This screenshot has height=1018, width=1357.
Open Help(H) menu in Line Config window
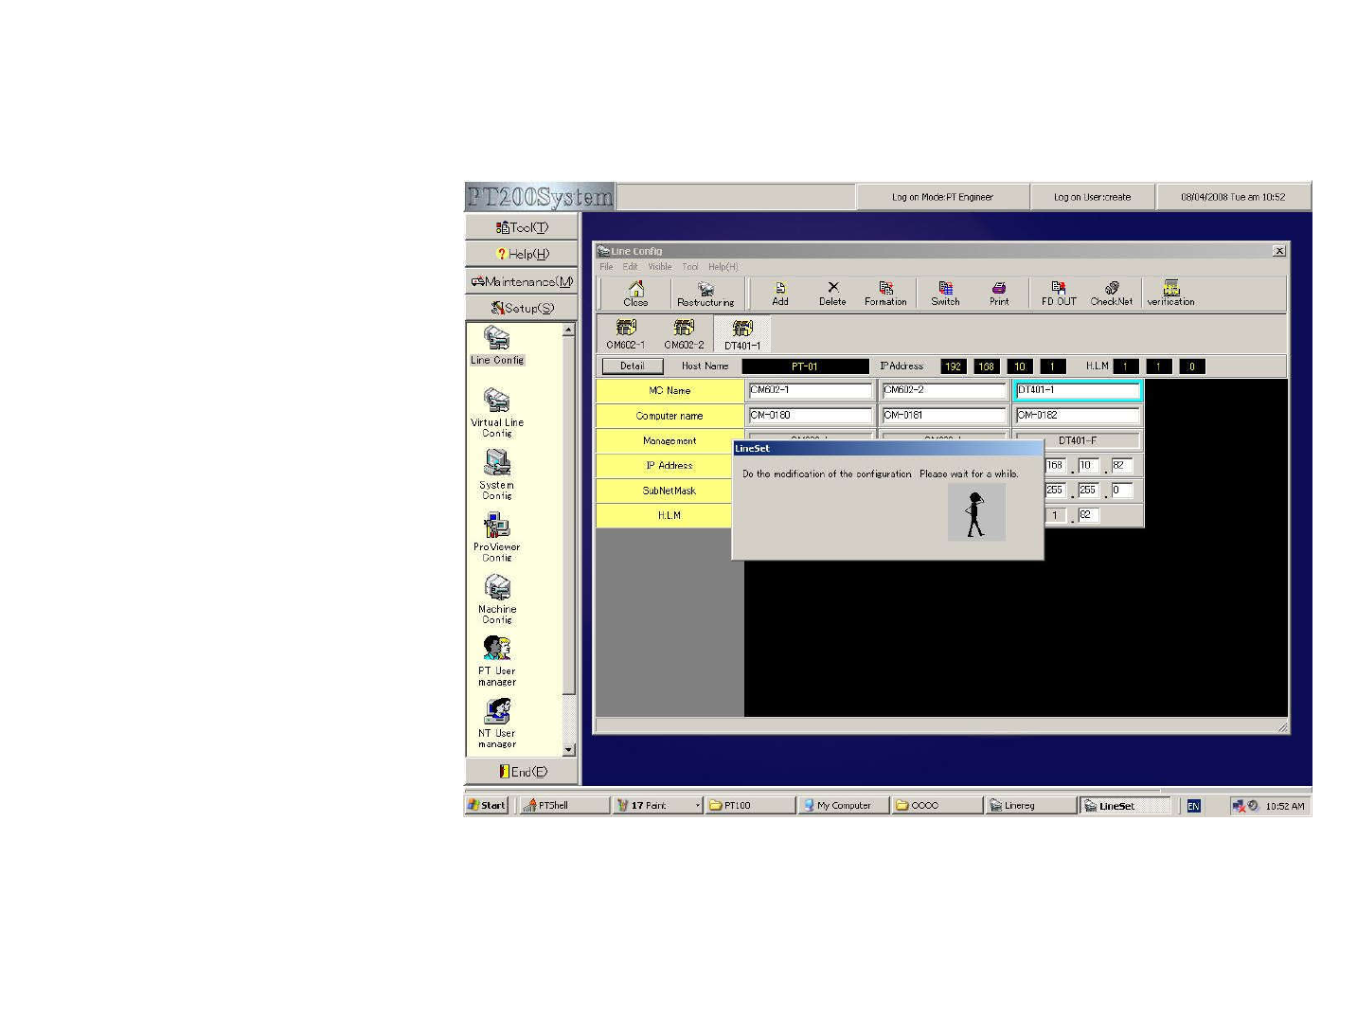723,267
